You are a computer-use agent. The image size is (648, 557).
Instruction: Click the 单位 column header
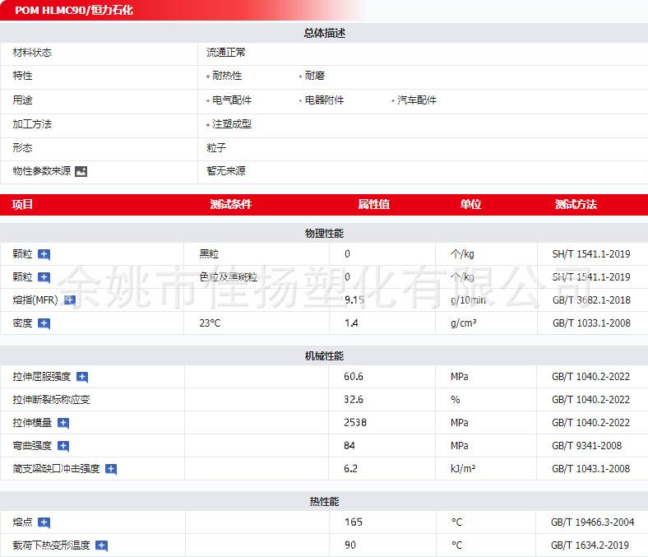(x=470, y=204)
